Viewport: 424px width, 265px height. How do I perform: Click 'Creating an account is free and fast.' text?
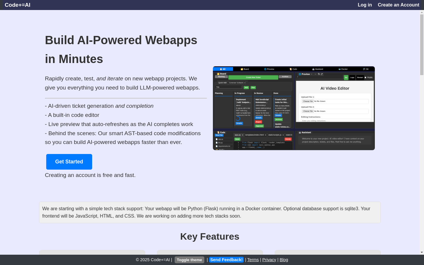(x=90, y=175)
